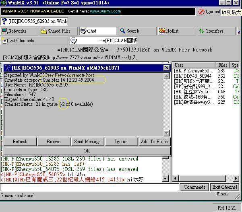Select user [HK]DD548_60944 in list

pyautogui.click(x=206, y=76)
